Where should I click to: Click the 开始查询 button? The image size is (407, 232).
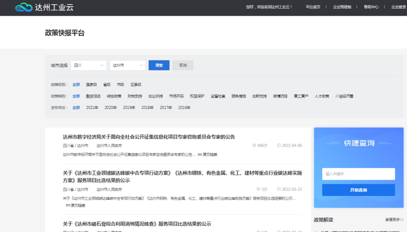[358, 190]
